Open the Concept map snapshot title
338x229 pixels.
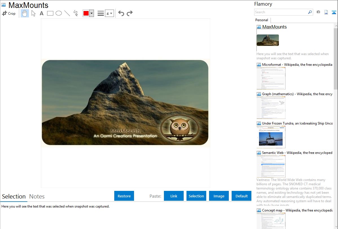[297, 210]
